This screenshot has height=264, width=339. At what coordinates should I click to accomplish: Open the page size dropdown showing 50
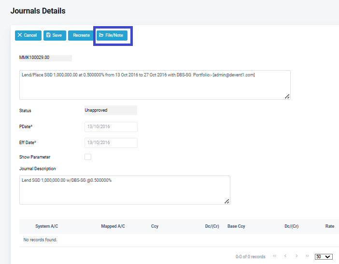coord(324,256)
